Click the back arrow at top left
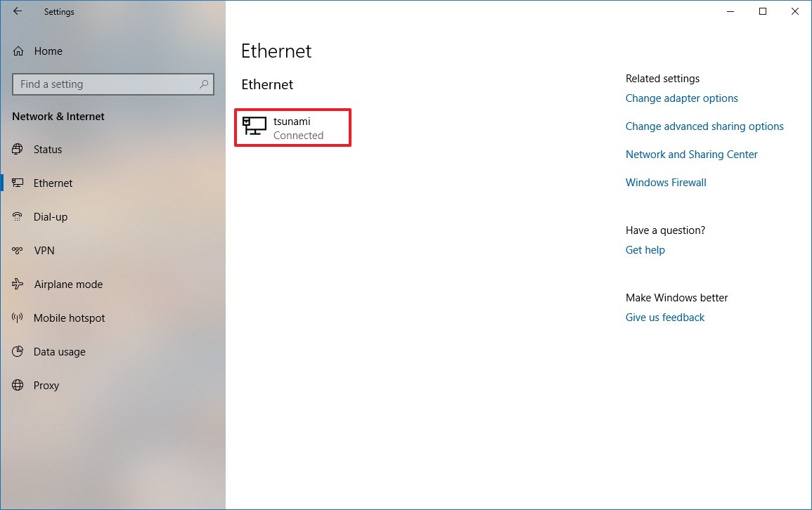The width and height of the screenshot is (812, 510). pyautogui.click(x=18, y=11)
